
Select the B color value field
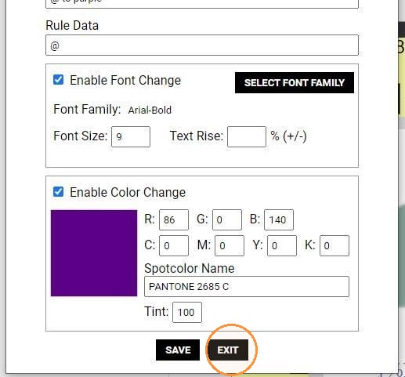coord(279,219)
